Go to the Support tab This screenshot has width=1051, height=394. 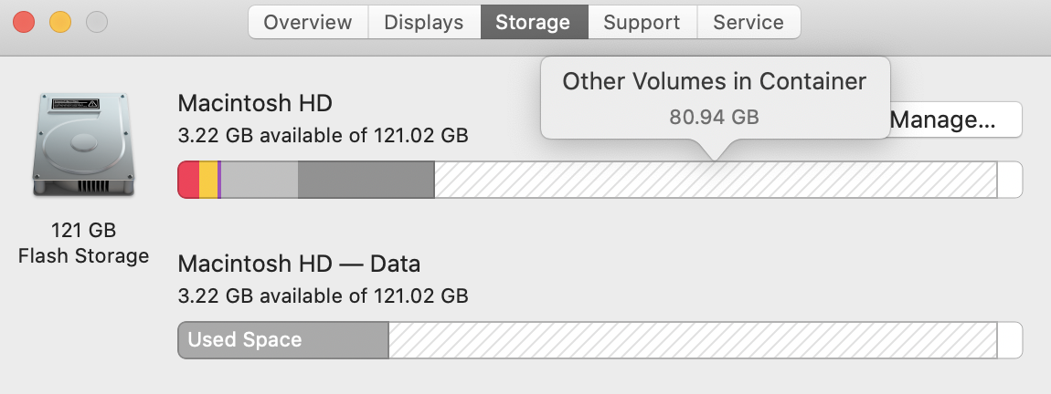click(x=642, y=22)
